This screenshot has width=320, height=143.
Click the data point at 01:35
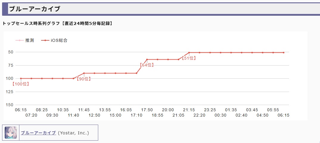[231, 53]
